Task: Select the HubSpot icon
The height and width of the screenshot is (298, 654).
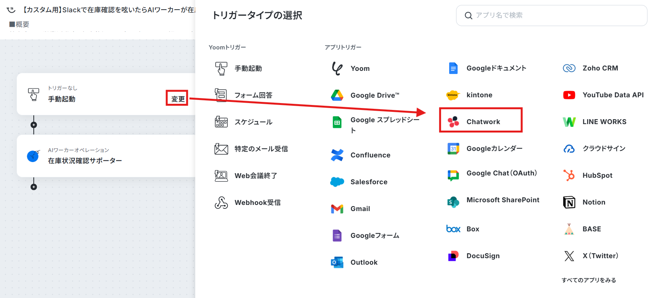Action: (569, 175)
